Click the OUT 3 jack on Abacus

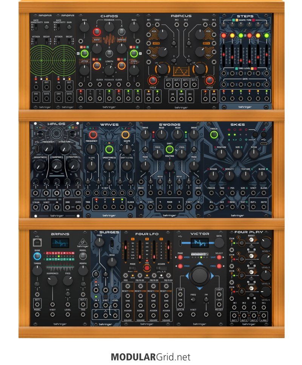click(x=185, y=85)
